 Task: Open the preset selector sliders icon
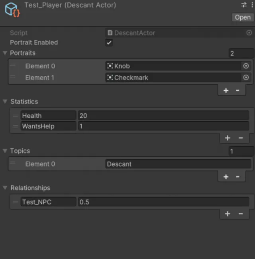tap(244, 5)
